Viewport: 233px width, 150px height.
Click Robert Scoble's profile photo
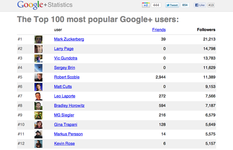pos(38,77)
